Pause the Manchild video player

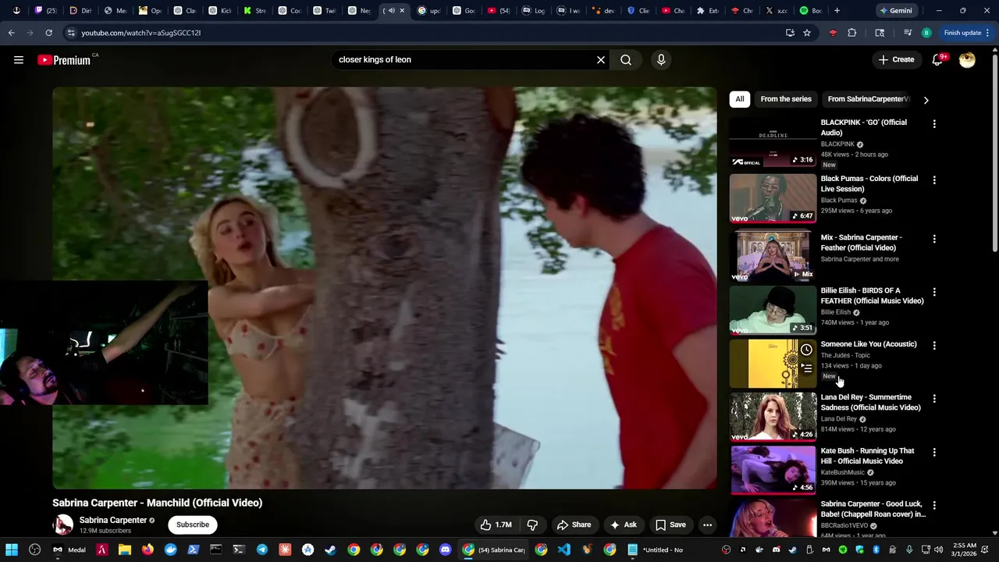[384, 288]
